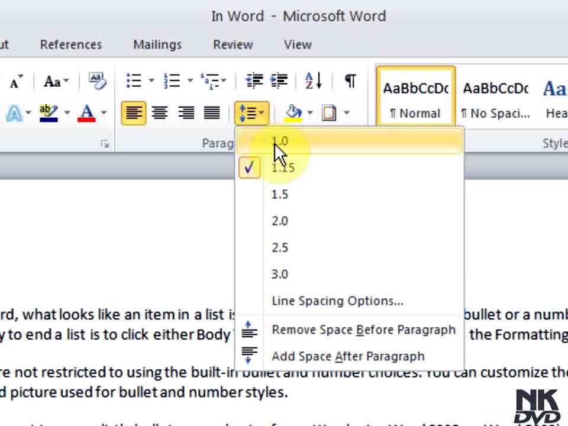568x426 pixels.
Task: Click the Text Effects glowing A icon
Action: [14, 113]
